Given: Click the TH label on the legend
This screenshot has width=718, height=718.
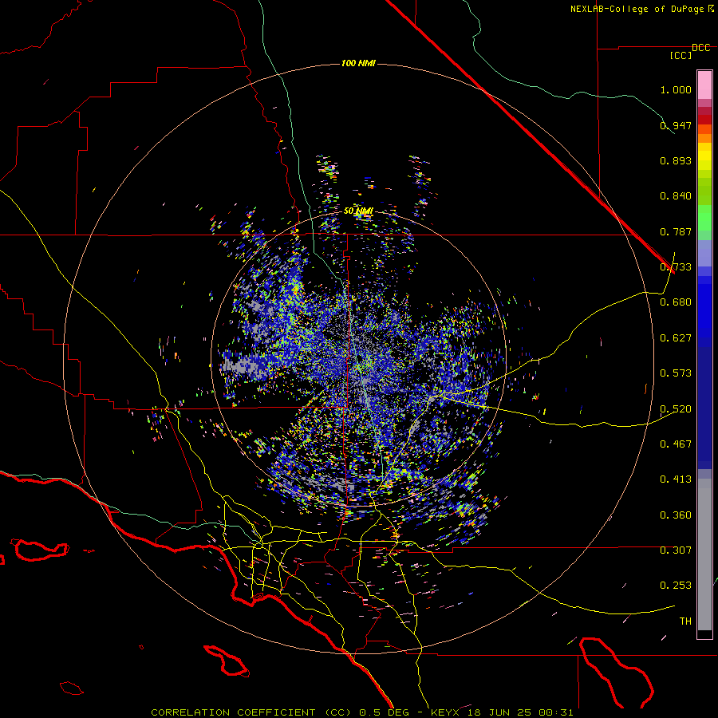Looking at the screenshot, I should tap(685, 621).
